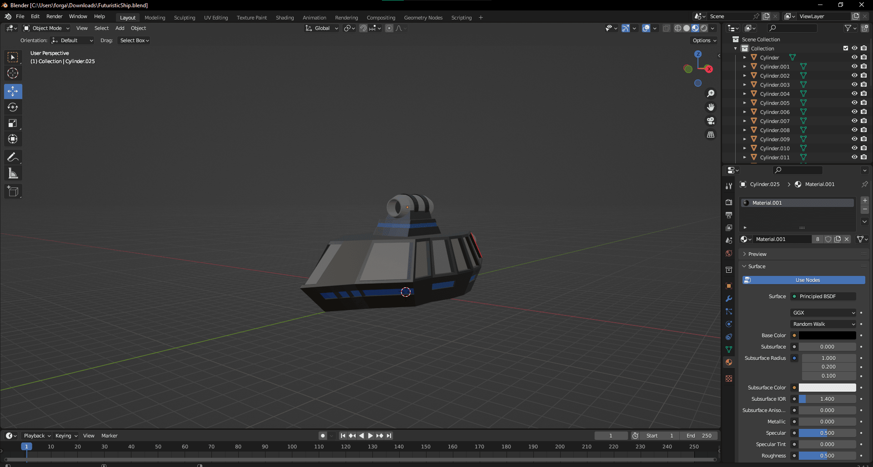
Task: Select the Transform tool
Action: coord(13,139)
